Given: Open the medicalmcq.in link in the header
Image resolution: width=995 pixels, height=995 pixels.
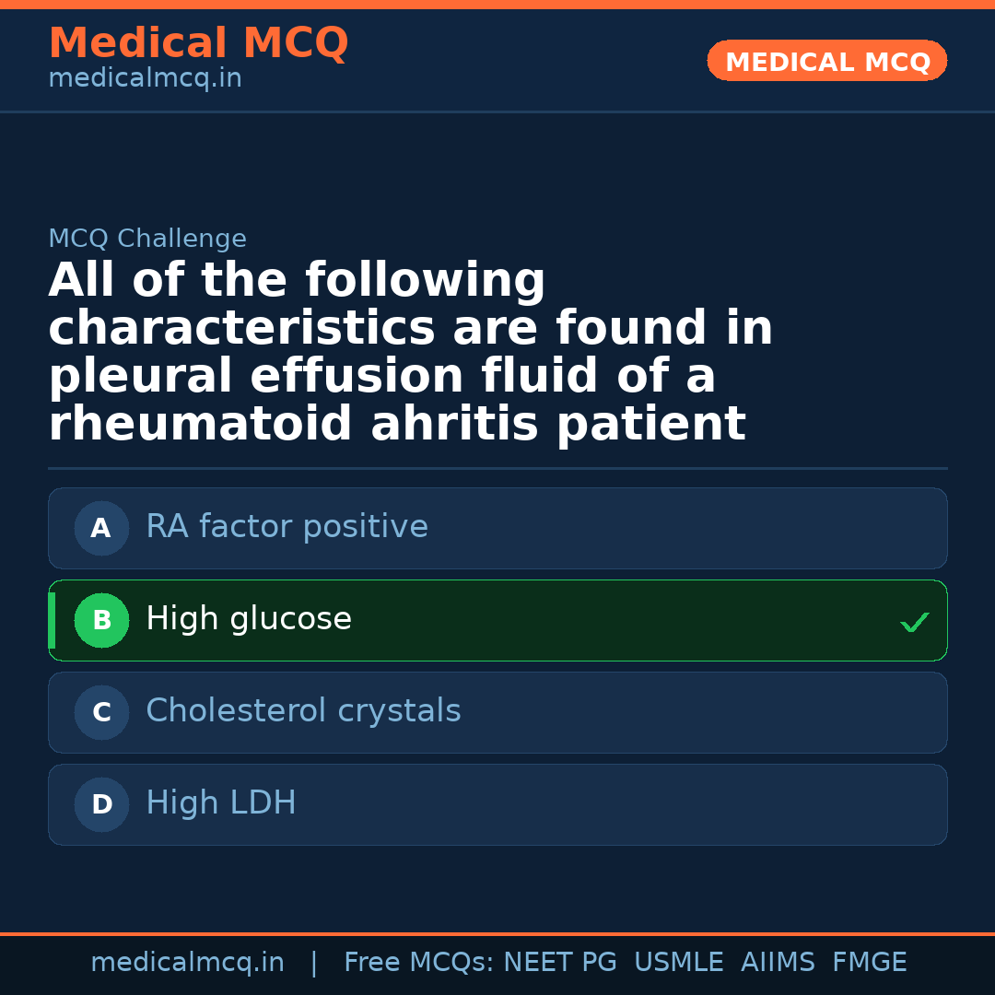Looking at the screenshot, I should point(145,79).
